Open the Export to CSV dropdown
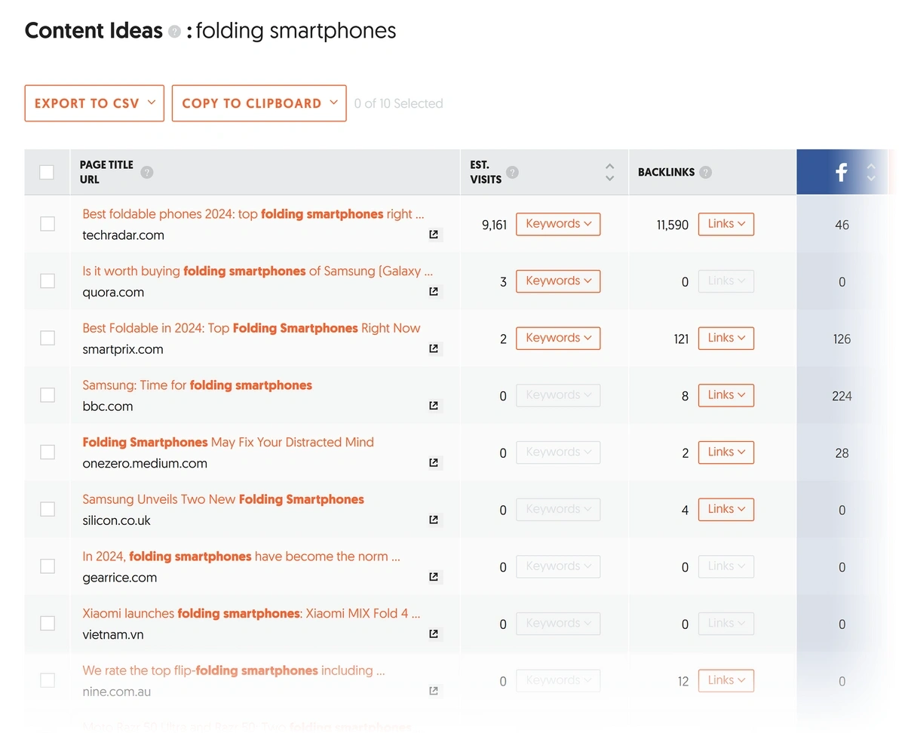Screen dimensions: 905x733 [x=94, y=103]
